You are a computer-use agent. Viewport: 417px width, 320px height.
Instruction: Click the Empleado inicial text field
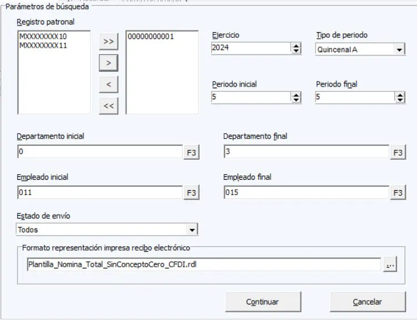(100, 193)
